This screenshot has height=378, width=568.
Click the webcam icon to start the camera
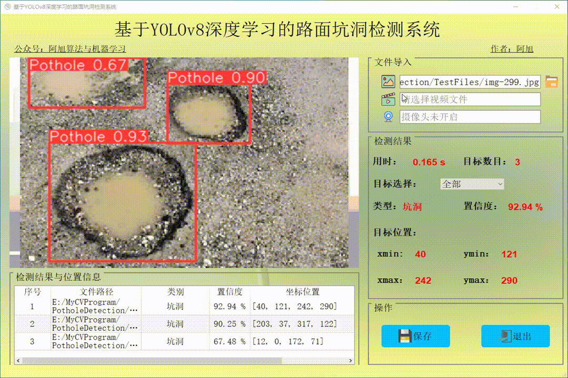tap(388, 117)
